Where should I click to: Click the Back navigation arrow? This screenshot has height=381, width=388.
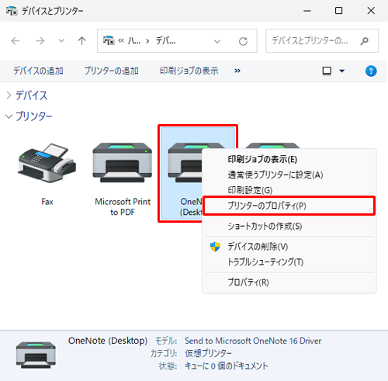tap(16, 41)
